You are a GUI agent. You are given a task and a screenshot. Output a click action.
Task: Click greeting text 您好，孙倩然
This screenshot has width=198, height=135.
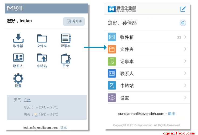[x=122, y=23]
